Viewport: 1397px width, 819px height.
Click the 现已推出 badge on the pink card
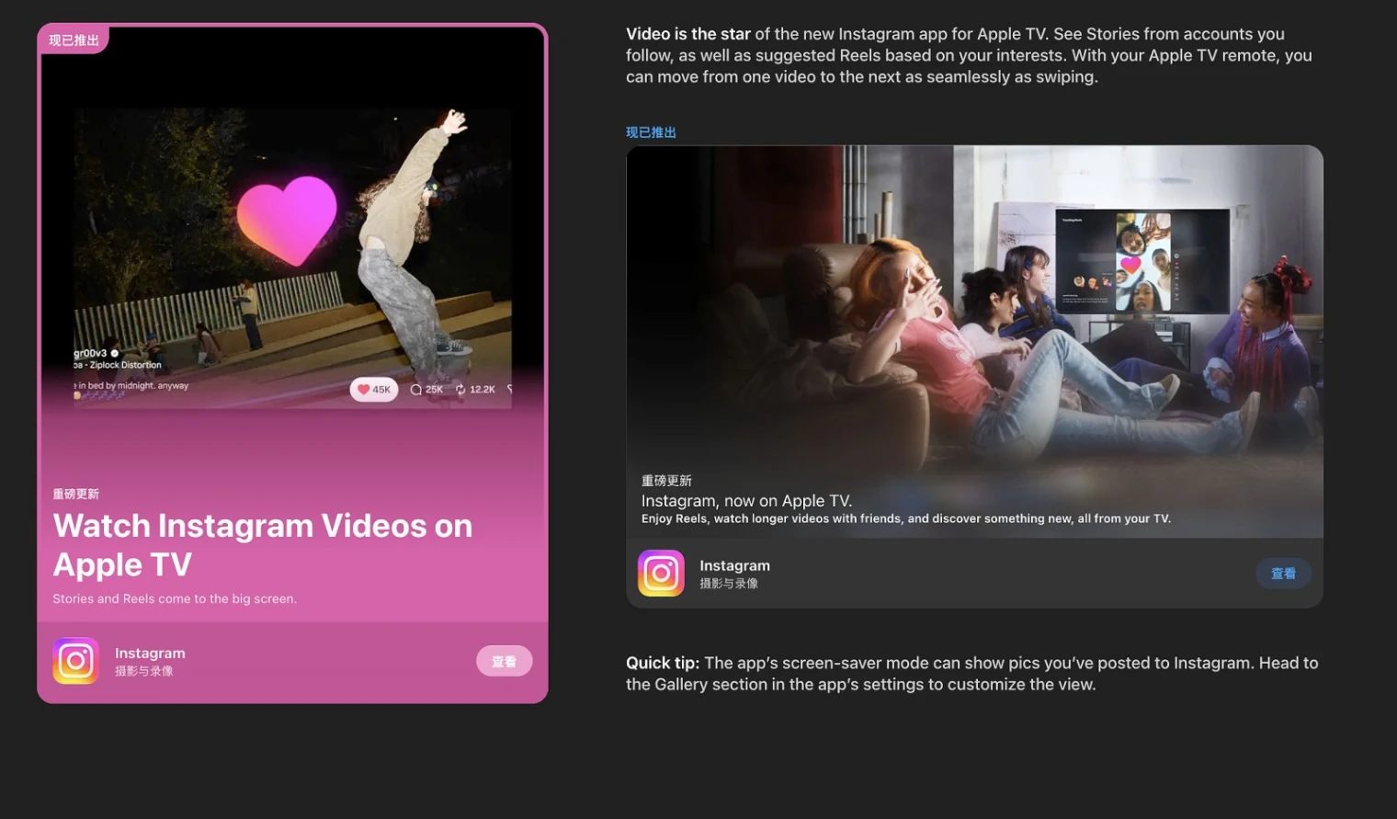(74, 40)
